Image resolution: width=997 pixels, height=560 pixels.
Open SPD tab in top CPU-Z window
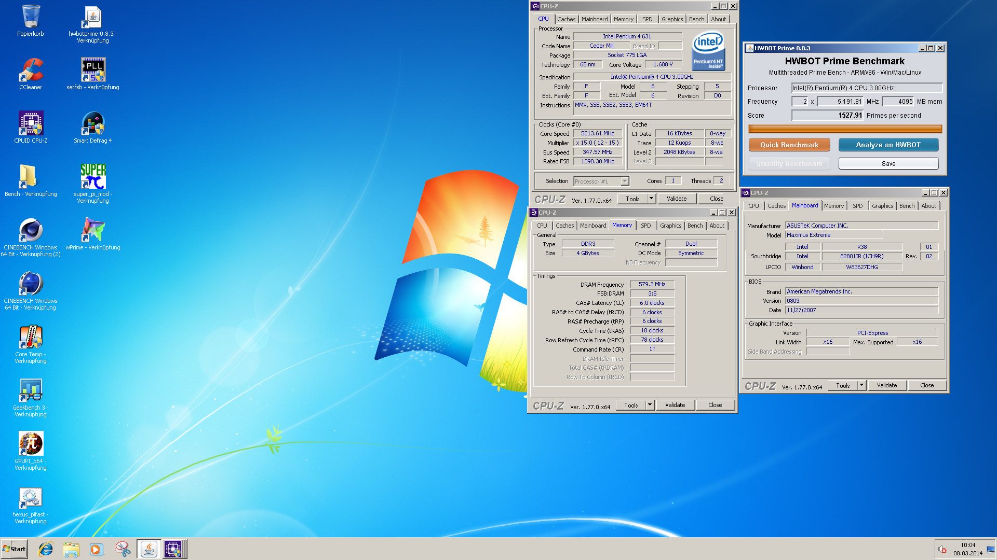[647, 19]
